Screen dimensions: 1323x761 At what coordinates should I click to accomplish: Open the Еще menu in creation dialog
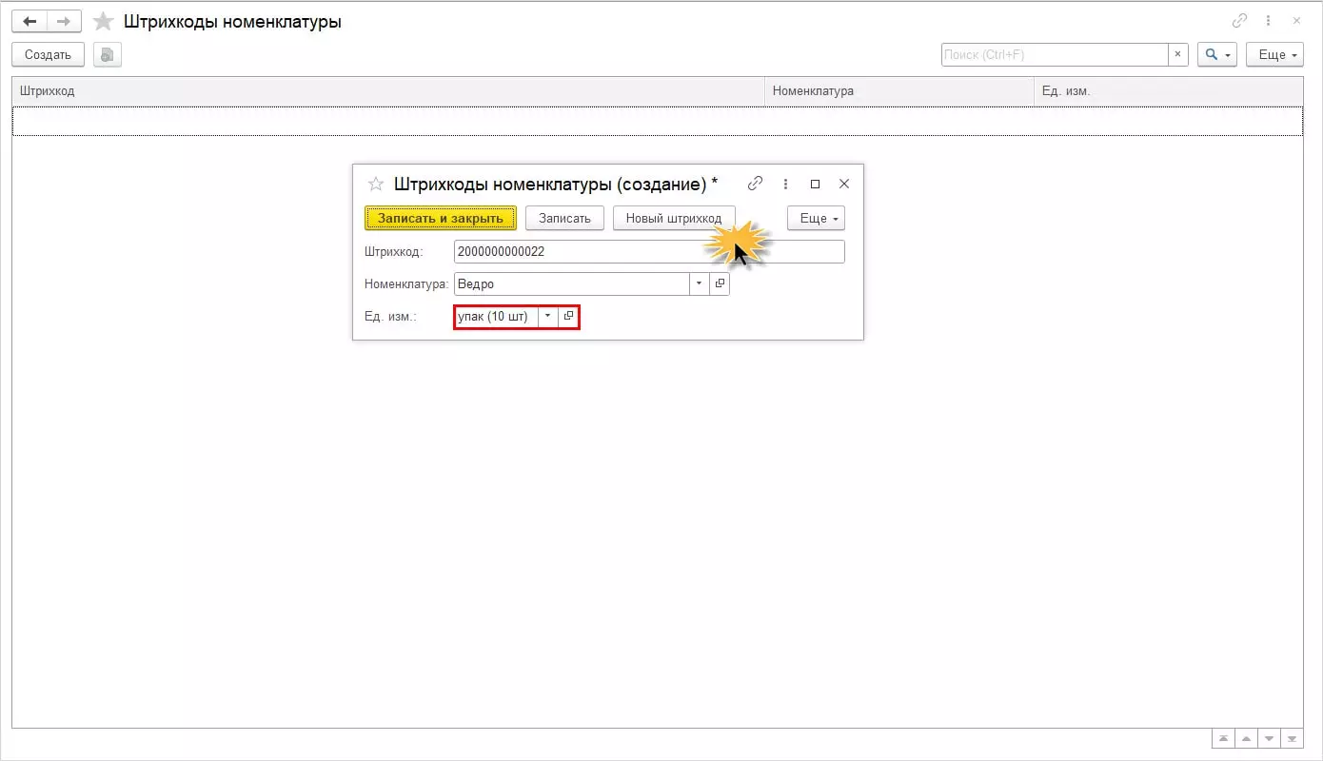[816, 218]
